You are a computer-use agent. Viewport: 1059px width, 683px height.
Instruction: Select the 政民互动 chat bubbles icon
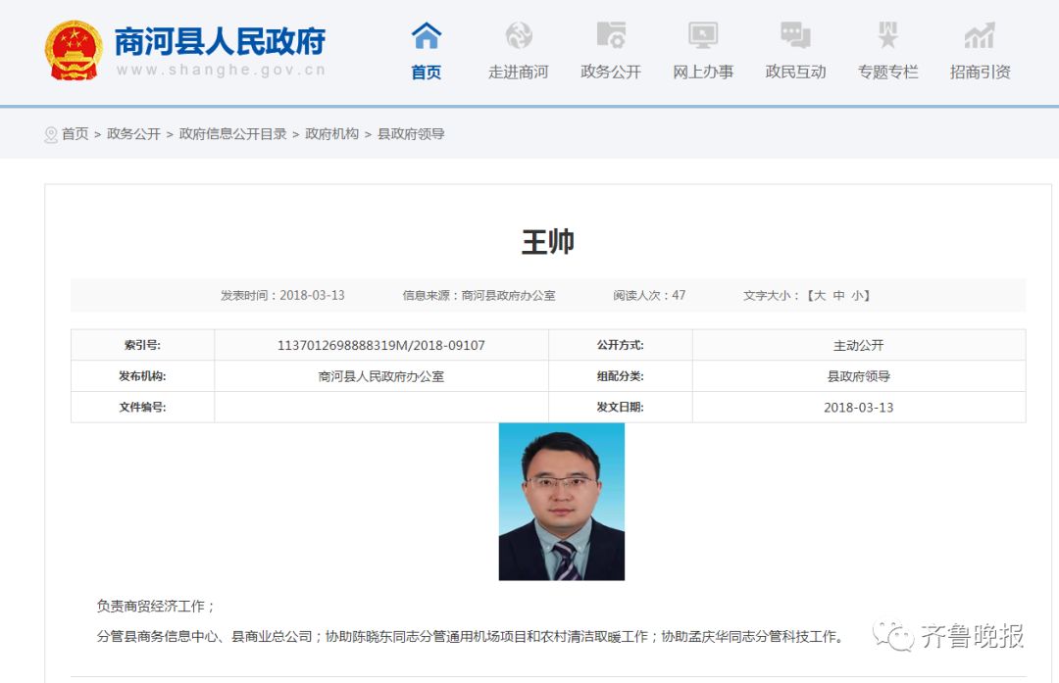794,35
